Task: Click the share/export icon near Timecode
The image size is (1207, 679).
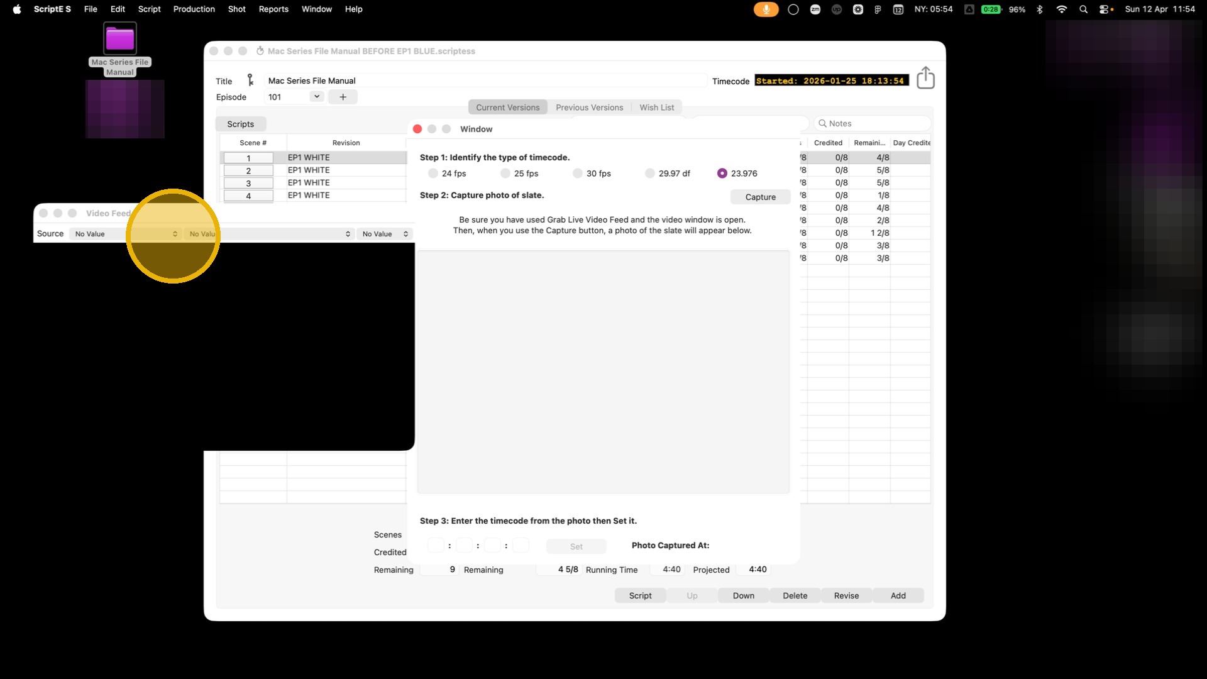Action: [925, 79]
